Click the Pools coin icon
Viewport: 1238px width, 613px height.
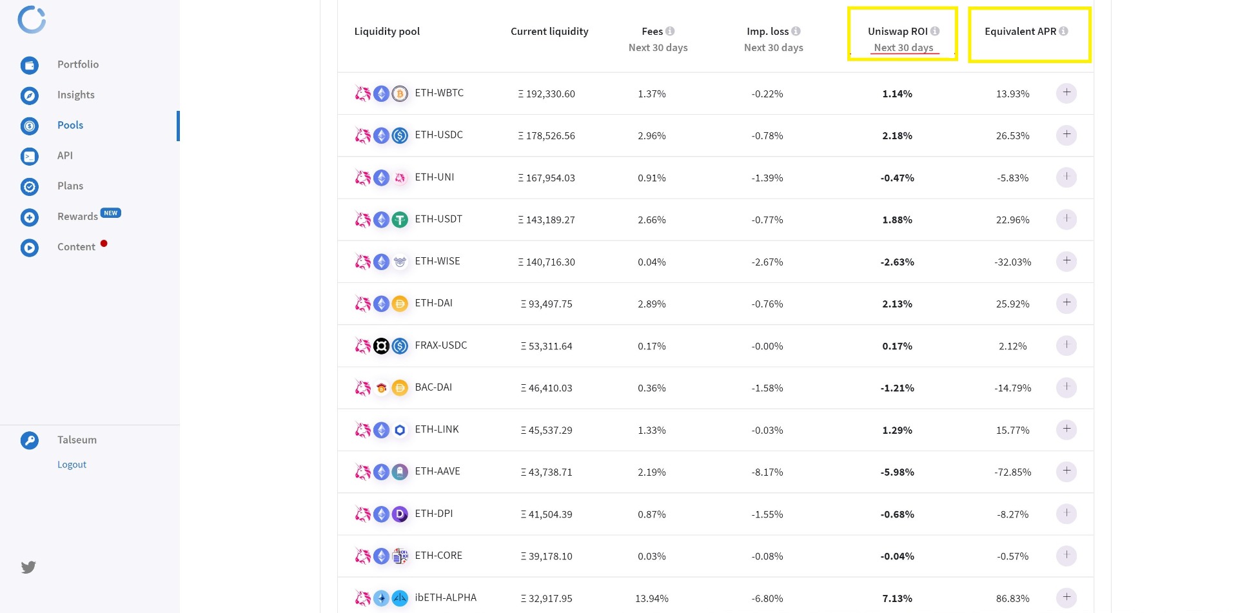[x=30, y=126]
